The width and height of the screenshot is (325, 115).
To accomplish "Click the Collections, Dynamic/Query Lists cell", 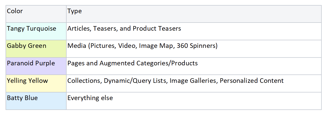I will [194, 84].
